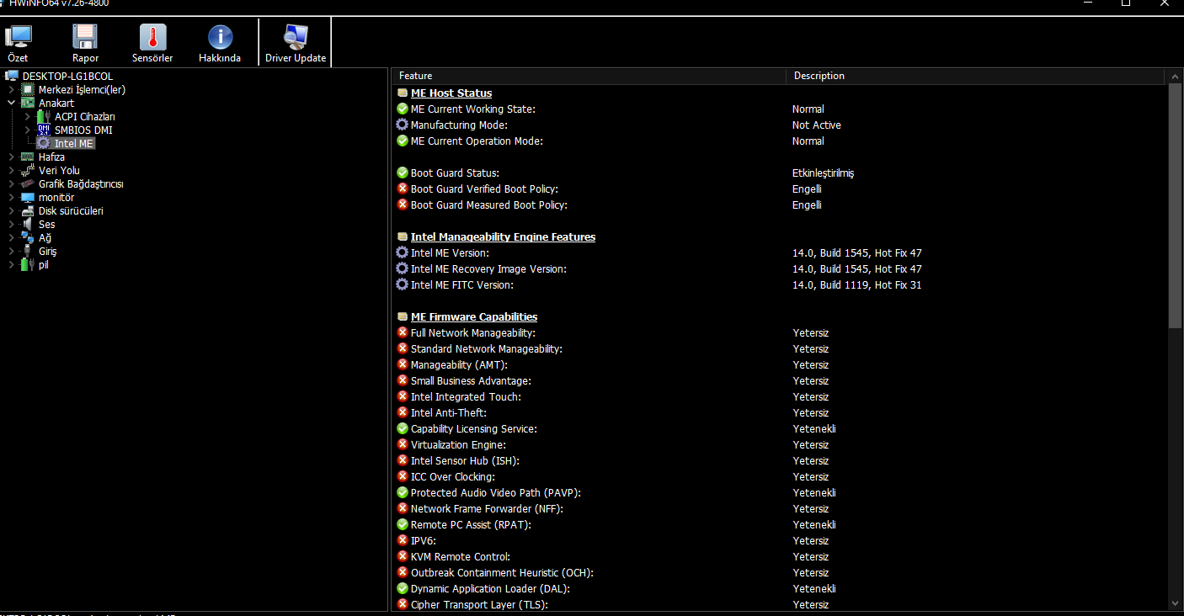Click the Hafıza memory icon

[28, 157]
